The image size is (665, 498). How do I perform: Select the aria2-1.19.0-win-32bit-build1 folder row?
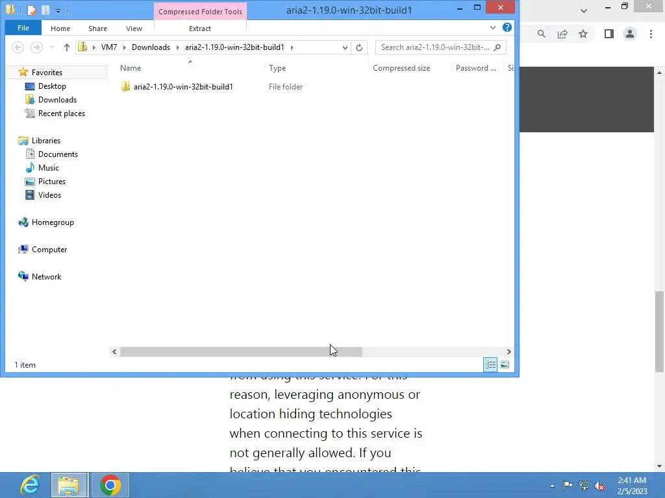183,86
